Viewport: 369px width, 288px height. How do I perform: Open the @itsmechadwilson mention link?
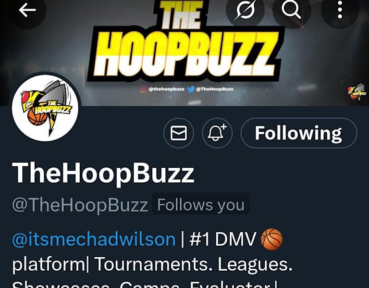click(94, 239)
